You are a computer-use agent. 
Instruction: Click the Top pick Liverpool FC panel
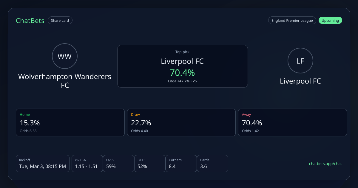[x=182, y=66]
